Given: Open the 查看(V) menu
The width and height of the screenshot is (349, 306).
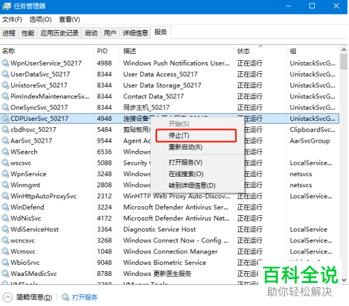Looking at the screenshot, I should click(x=69, y=20).
